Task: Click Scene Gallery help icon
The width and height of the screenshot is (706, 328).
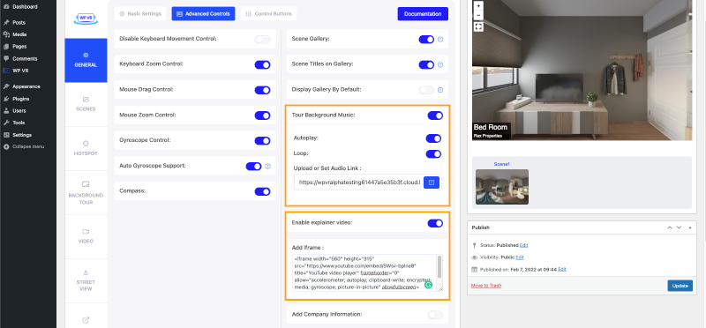Action: click(x=440, y=39)
